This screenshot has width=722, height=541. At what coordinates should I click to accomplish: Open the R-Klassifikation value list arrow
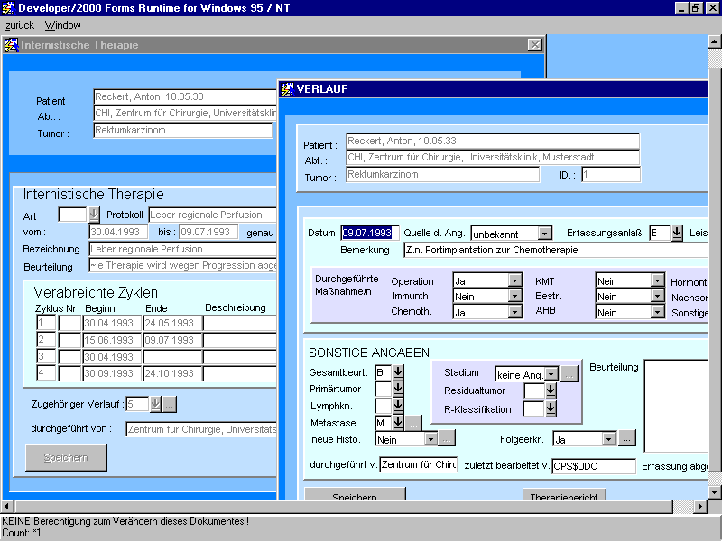click(x=551, y=409)
